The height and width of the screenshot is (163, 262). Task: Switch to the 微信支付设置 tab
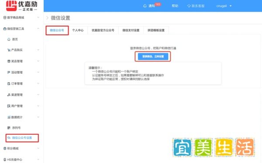131,30
